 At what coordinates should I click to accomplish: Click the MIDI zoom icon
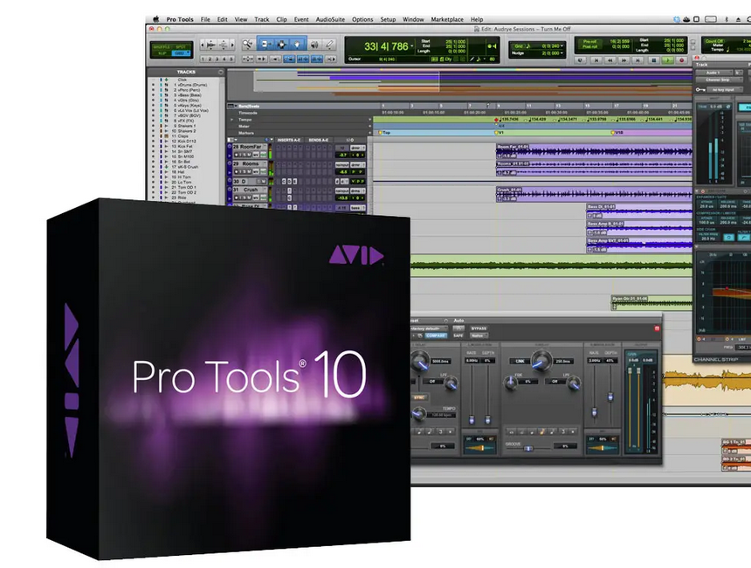tap(224, 45)
